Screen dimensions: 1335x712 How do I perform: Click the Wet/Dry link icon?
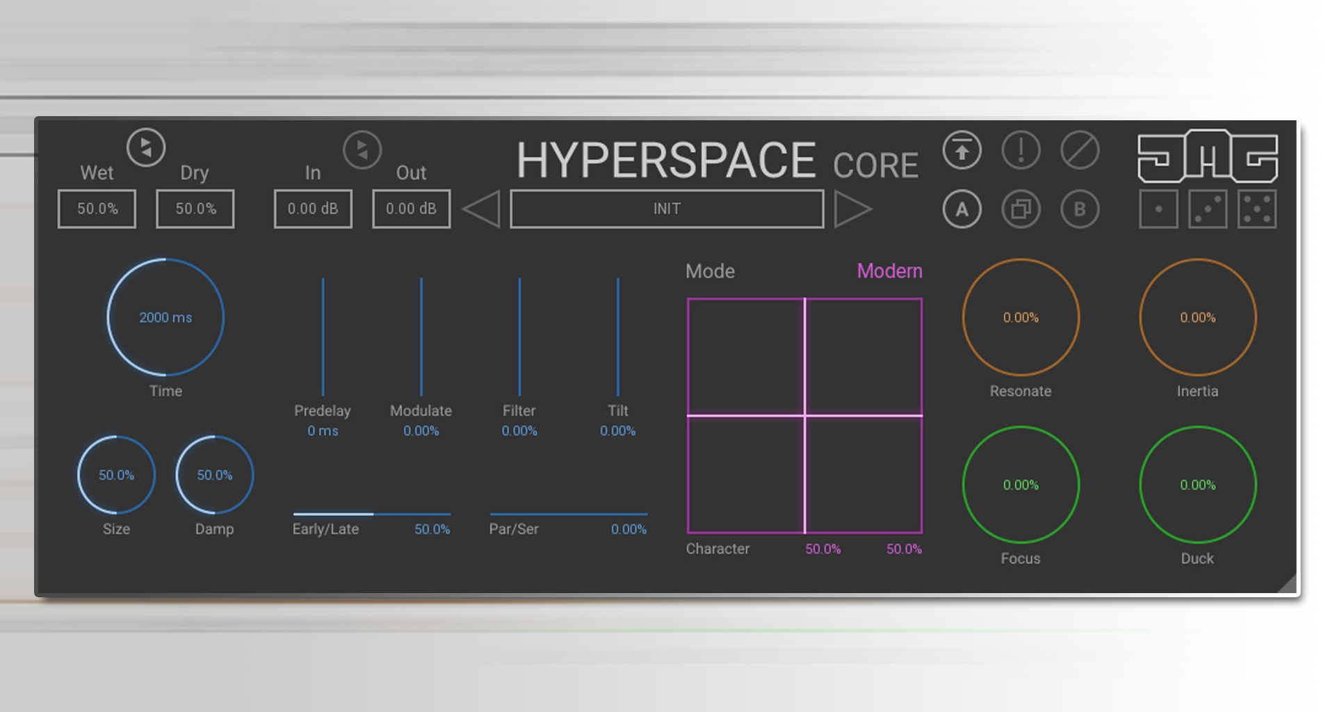(x=146, y=147)
